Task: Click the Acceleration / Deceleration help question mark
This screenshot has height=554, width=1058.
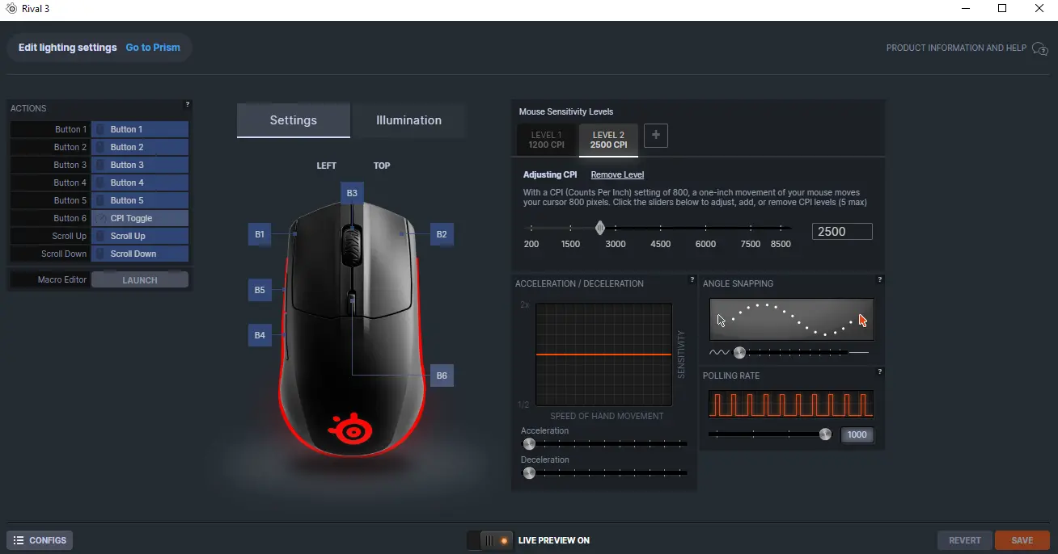Action: 692,279
